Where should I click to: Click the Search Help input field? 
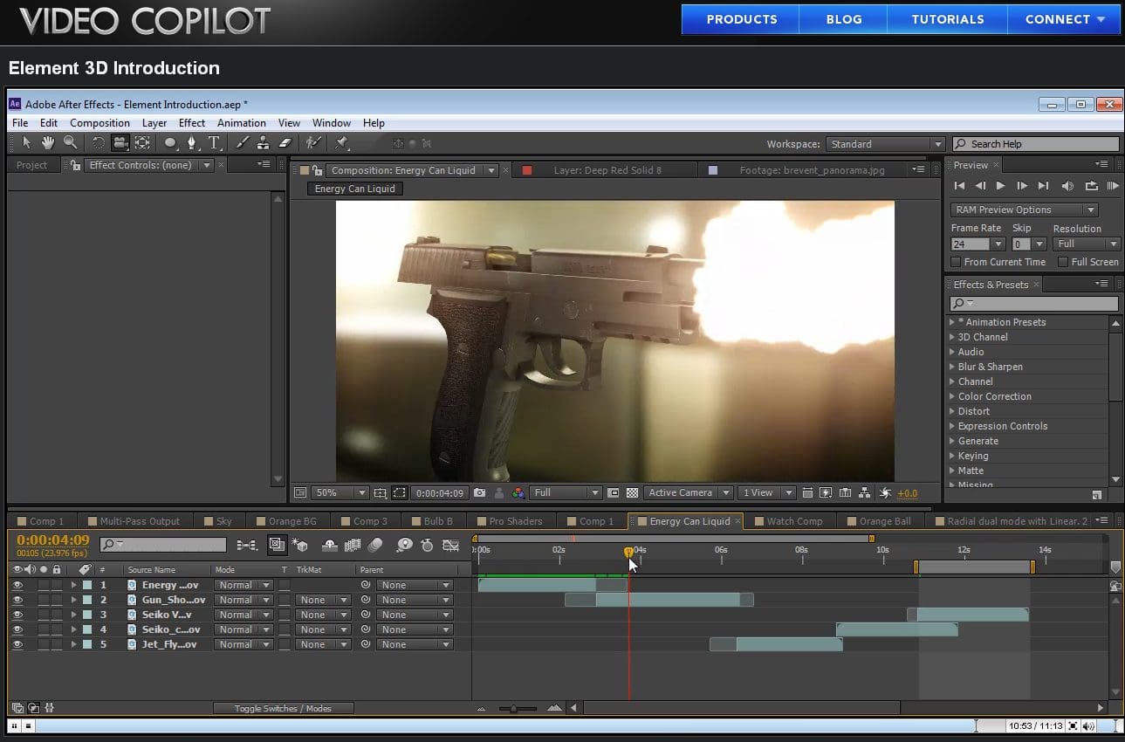tap(1035, 144)
